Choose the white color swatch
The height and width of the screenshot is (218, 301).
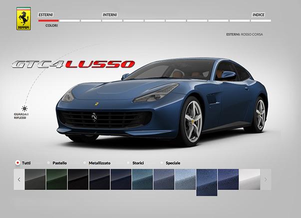click(x=250, y=179)
